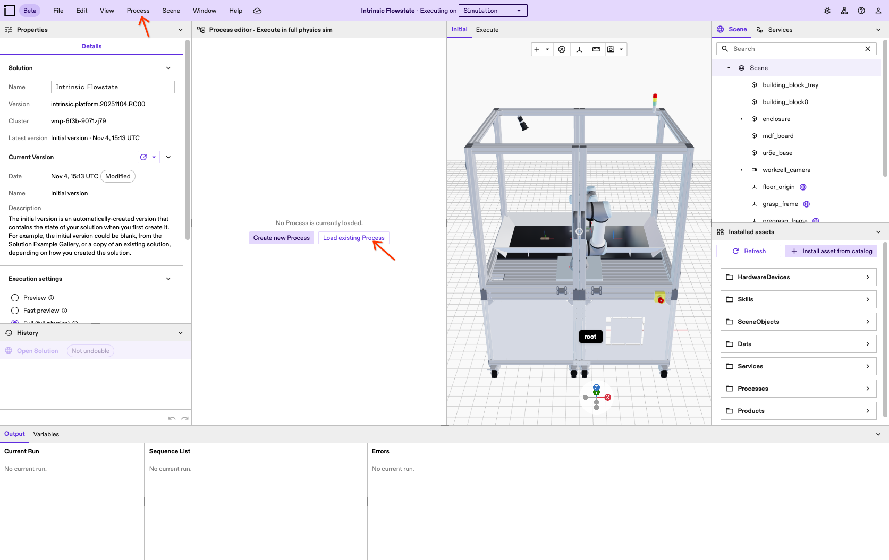Open the bug report icon in the header
889x560 pixels.
(827, 10)
